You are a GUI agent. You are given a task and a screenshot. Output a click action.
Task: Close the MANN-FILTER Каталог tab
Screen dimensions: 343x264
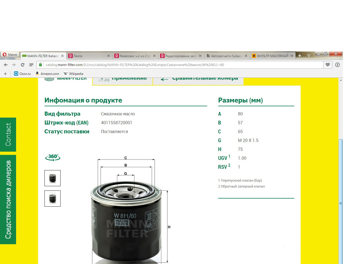62,56
